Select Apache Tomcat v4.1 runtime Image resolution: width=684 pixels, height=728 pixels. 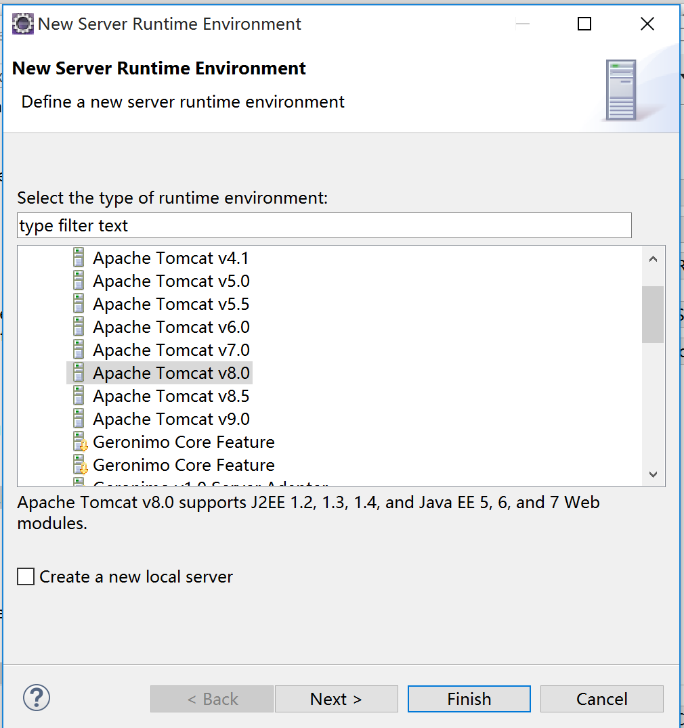(x=171, y=258)
